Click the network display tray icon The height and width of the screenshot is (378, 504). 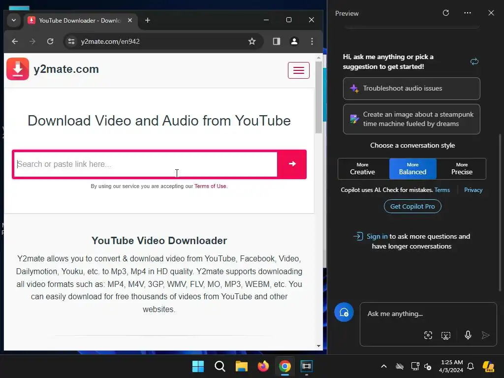click(415, 366)
